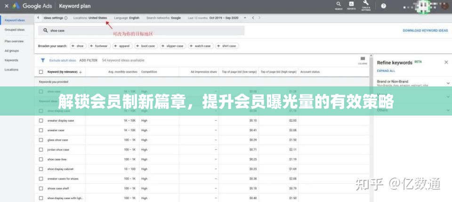
Task: Expand the 'Brand or Non-Brand' section chevron
Action: [448, 83]
